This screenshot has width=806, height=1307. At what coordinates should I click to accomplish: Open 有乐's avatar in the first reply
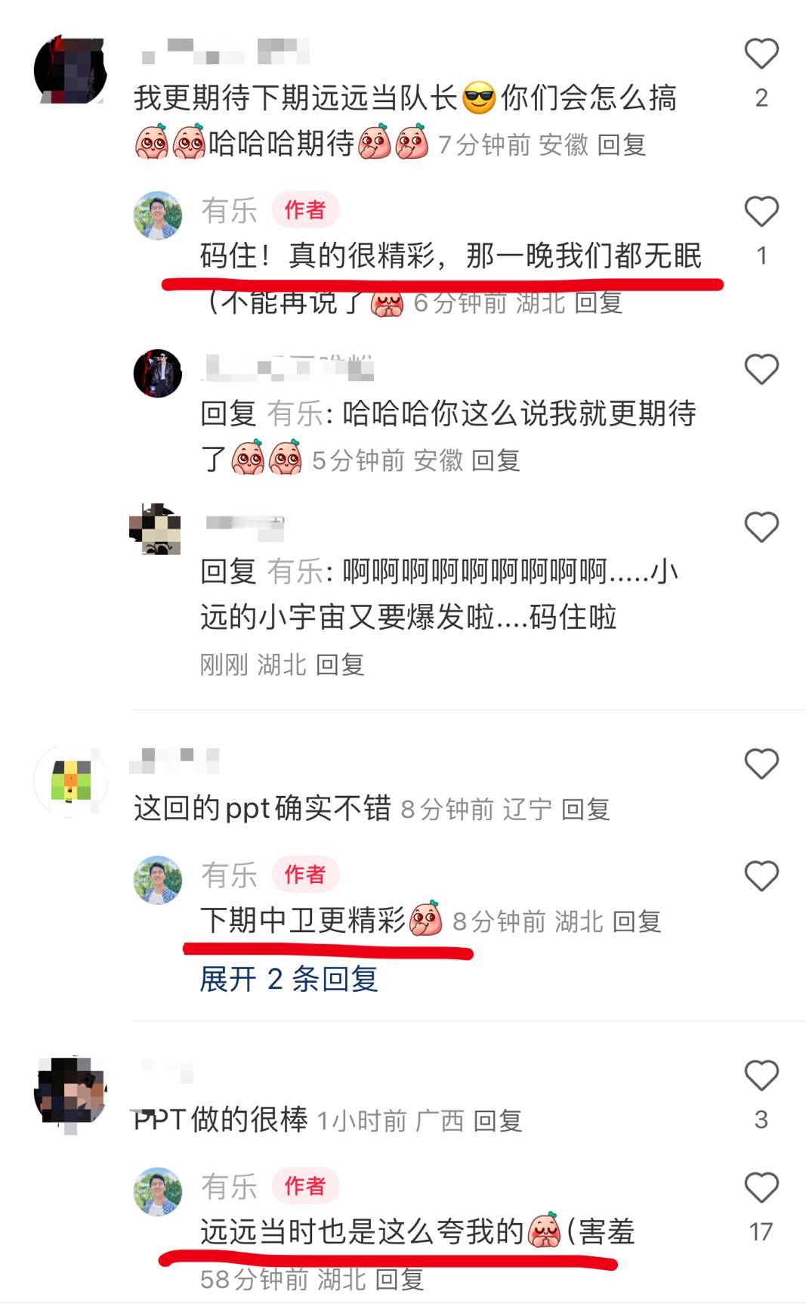(x=158, y=215)
